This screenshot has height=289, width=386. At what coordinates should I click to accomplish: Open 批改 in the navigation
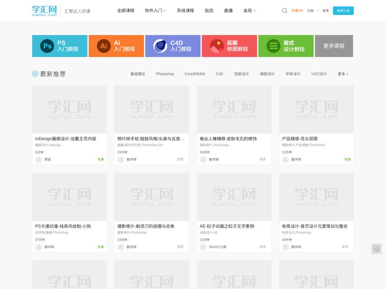coord(209,11)
